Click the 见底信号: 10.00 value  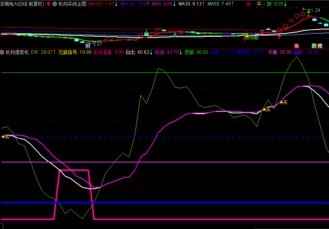(75, 52)
